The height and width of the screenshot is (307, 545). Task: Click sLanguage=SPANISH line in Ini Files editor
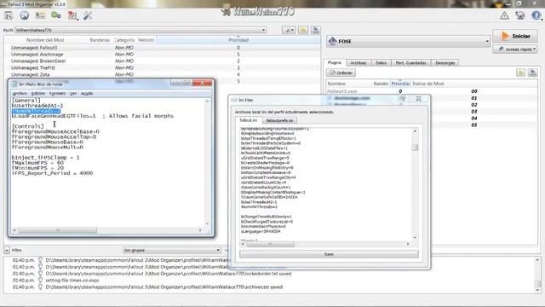pyautogui.click(x=261, y=231)
